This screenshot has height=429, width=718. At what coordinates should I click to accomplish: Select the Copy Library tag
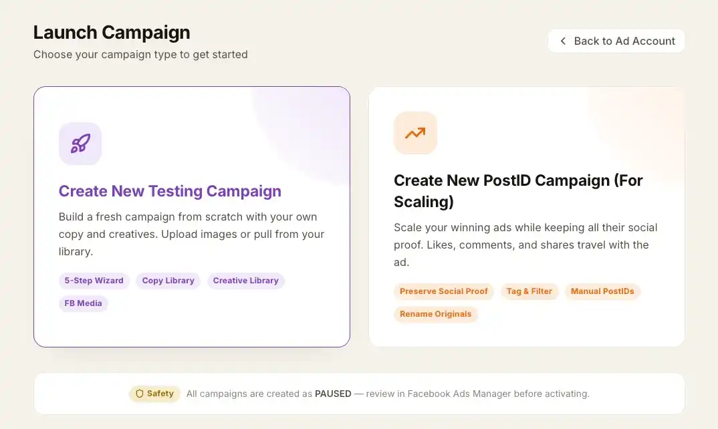(168, 281)
